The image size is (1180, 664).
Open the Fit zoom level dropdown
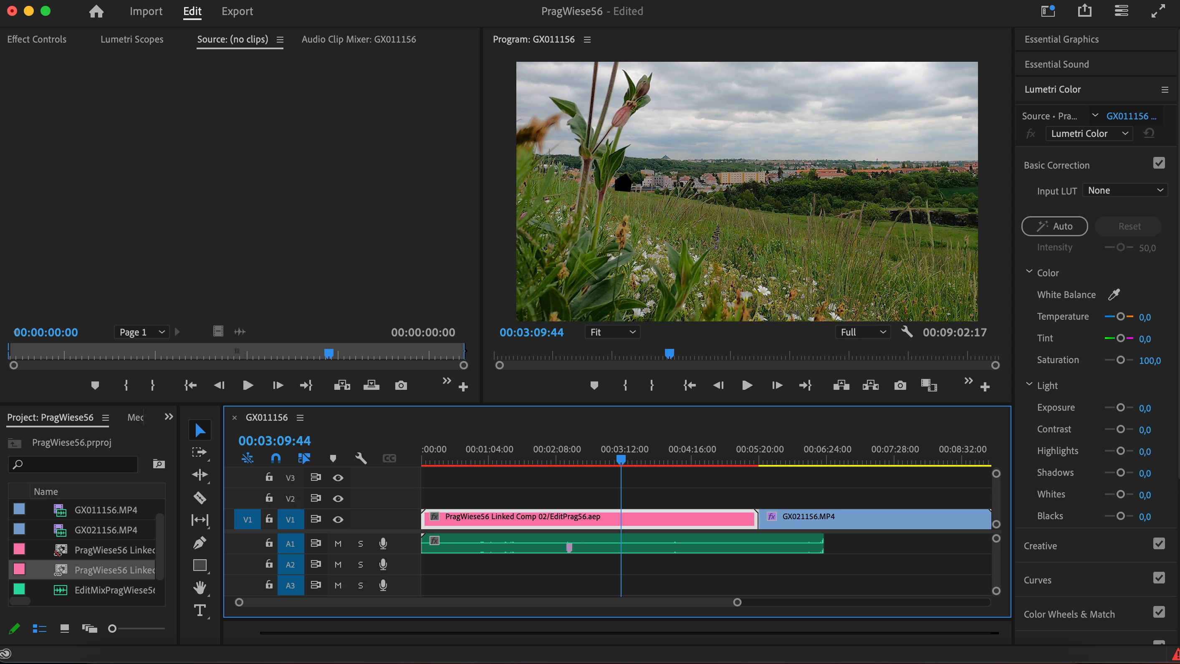click(612, 333)
